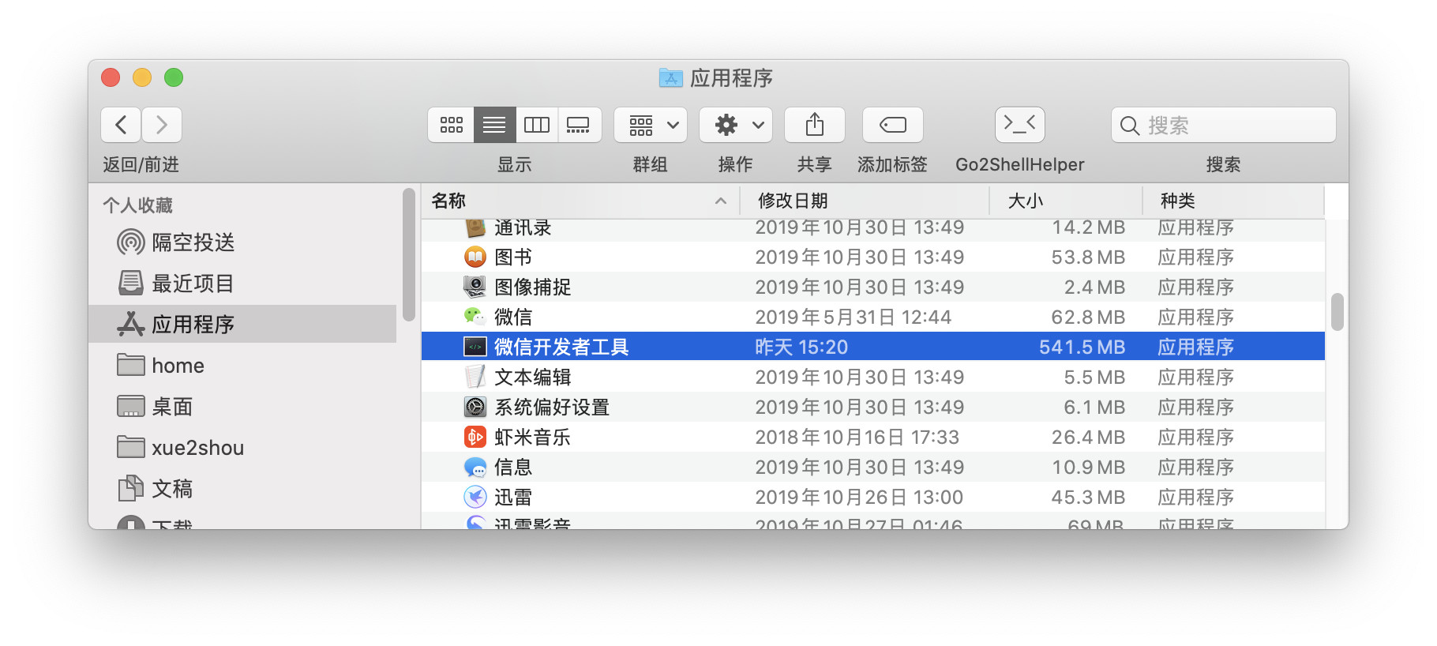The image size is (1437, 646).
Task: Select the 图像捕捉 app icon
Action: [475, 287]
